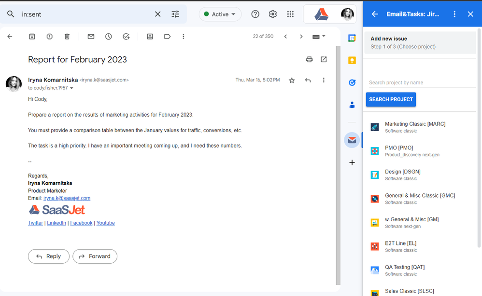Open the Youtube link in signature

pos(105,223)
